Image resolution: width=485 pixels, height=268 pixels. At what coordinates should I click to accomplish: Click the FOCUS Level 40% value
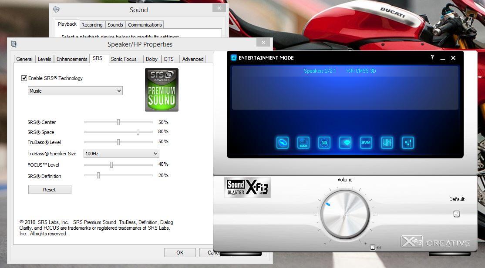[163, 164]
